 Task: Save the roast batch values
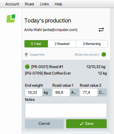click(86, 124)
